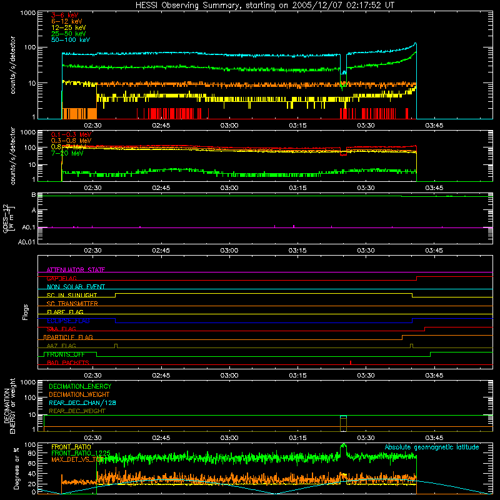
Task: Click the green 7-20 MeV legend label
Action: (67, 153)
